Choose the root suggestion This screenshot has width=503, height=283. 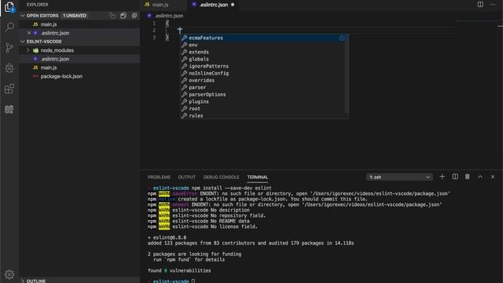(x=264, y=108)
